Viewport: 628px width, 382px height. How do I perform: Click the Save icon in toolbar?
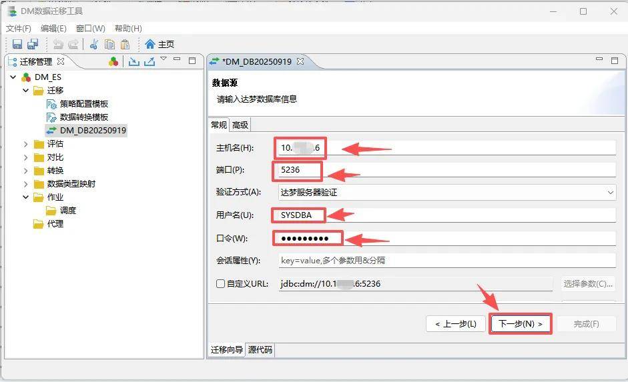[17, 44]
